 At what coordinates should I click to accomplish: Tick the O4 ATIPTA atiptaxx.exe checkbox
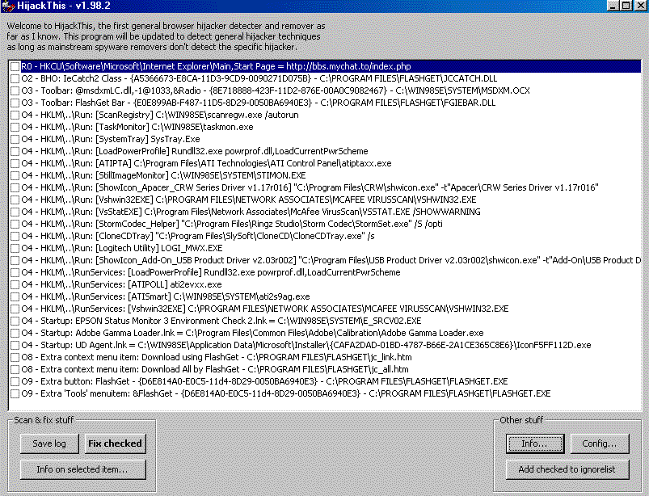(x=15, y=163)
